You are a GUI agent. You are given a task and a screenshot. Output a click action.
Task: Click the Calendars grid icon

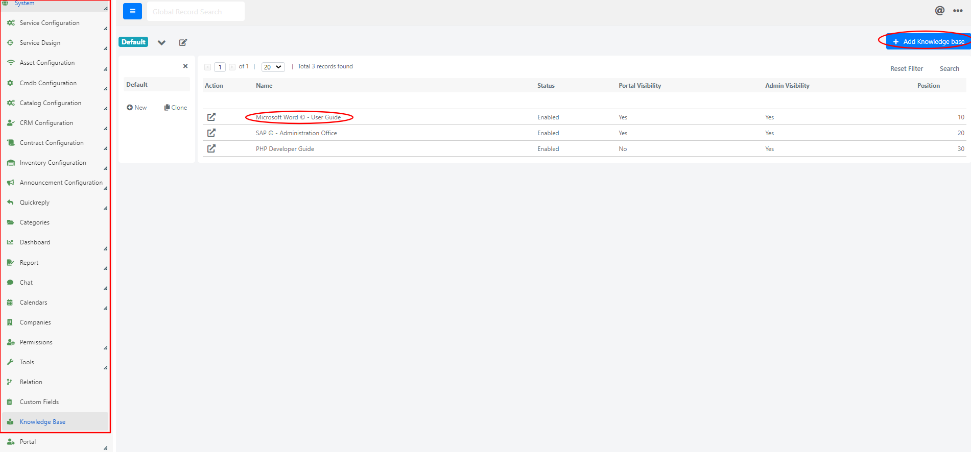click(x=10, y=303)
